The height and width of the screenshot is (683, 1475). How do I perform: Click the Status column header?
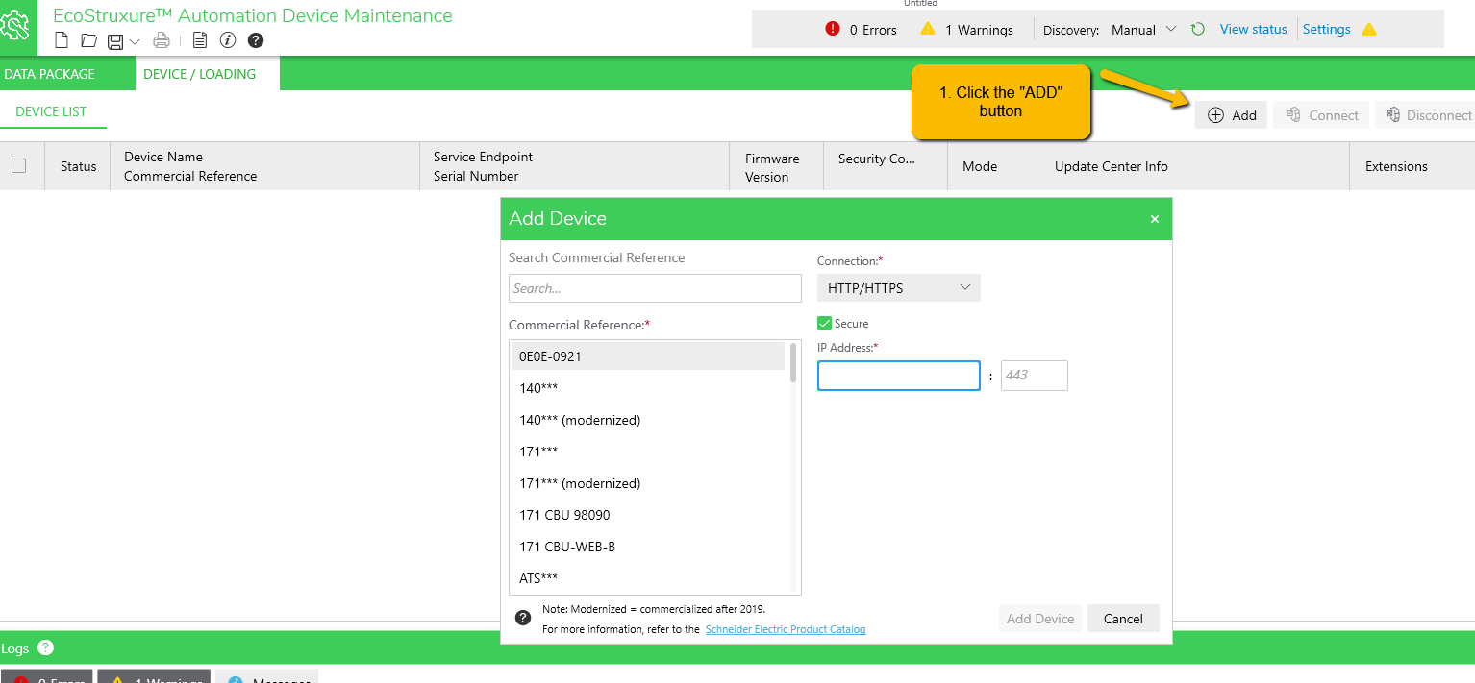pos(78,166)
